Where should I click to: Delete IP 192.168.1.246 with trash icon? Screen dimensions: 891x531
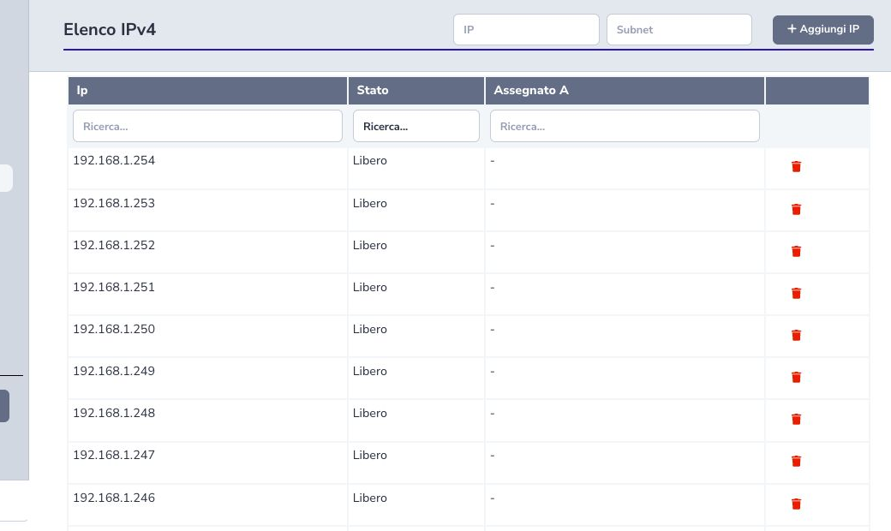click(x=796, y=504)
